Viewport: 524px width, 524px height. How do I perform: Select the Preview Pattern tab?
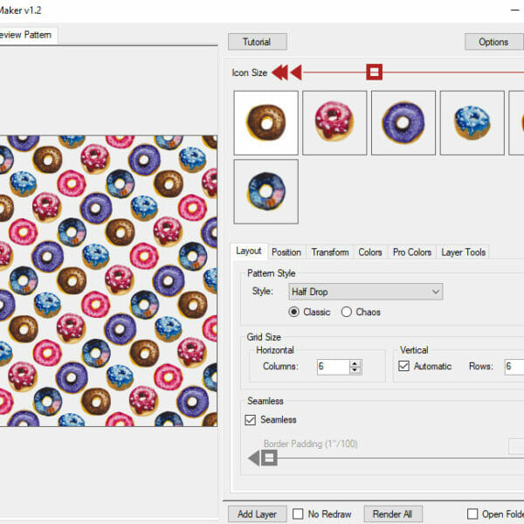pos(27,35)
